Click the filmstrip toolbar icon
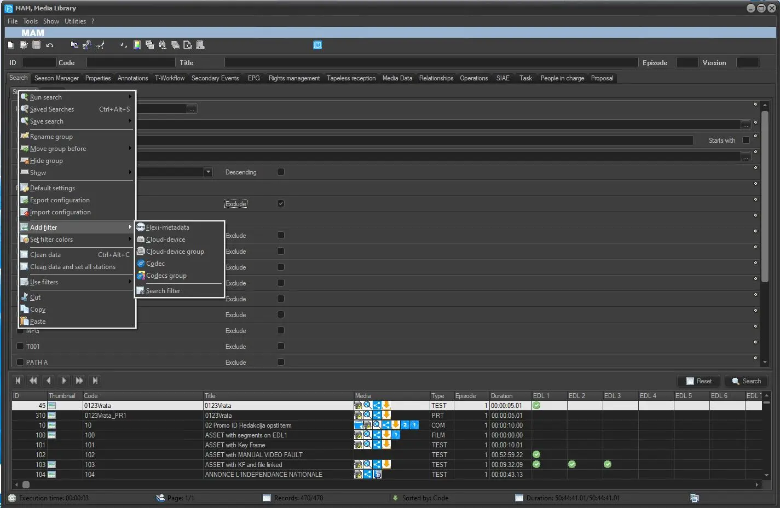The image size is (780, 508). click(137, 45)
